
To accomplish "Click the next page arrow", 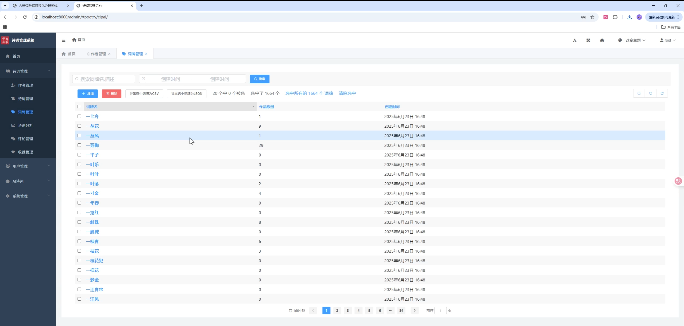I will (415, 311).
